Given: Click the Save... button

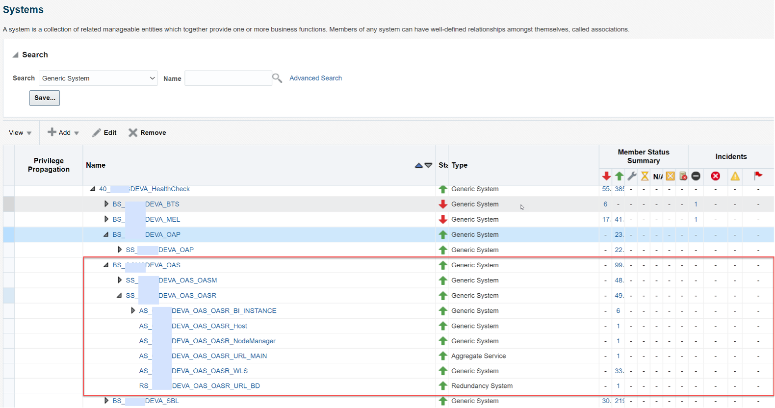Looking at the screenshot, I should 45,98.
